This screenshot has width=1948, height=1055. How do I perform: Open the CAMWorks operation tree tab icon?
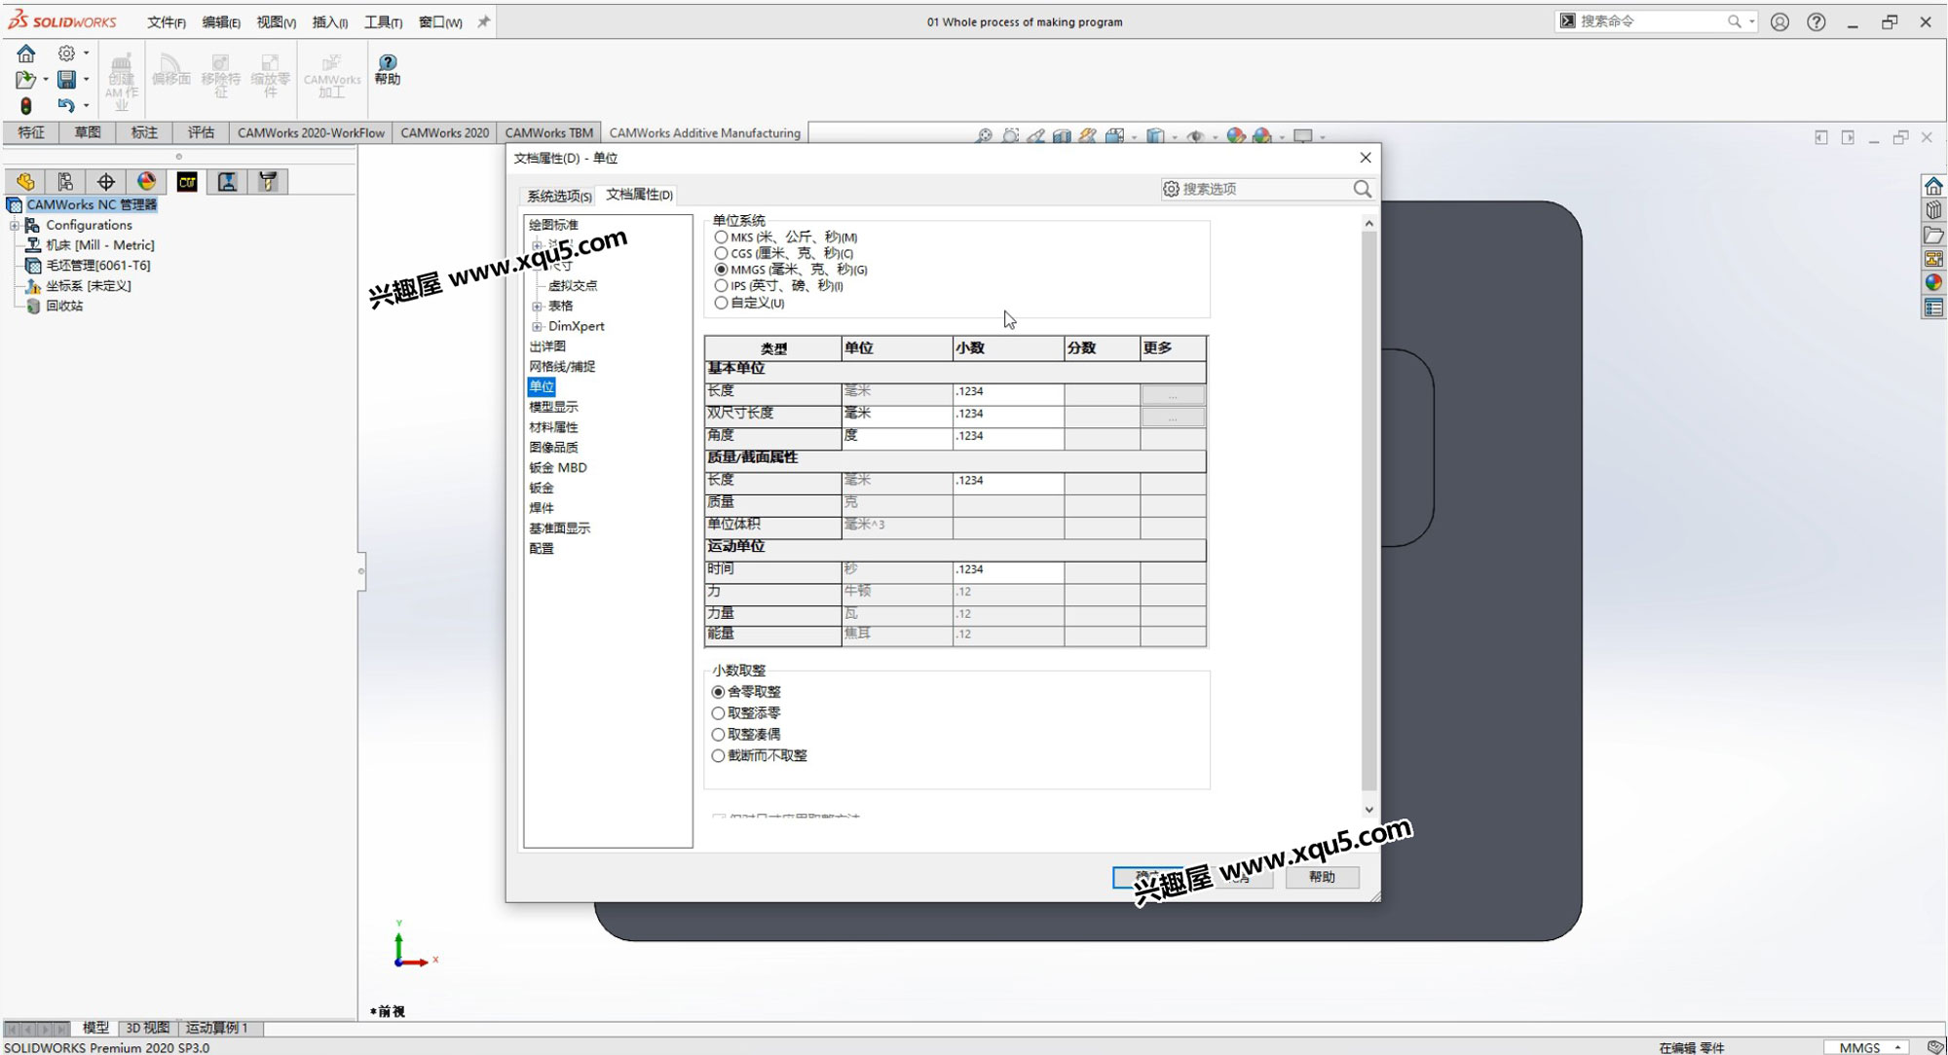(227, 181)
